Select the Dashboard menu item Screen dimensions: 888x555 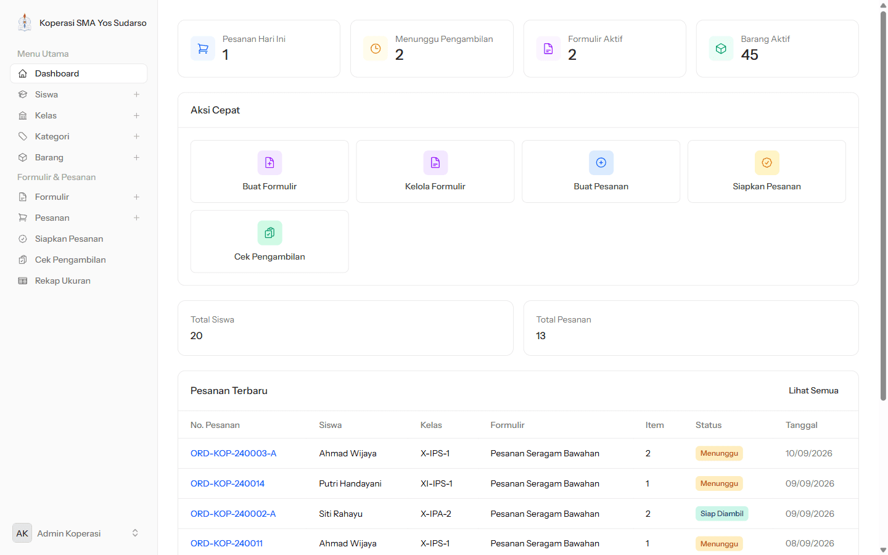(78, 73)
